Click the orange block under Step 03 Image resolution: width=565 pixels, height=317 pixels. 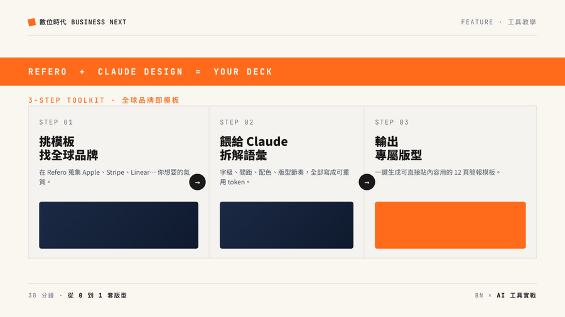click(x=450, y=225)
